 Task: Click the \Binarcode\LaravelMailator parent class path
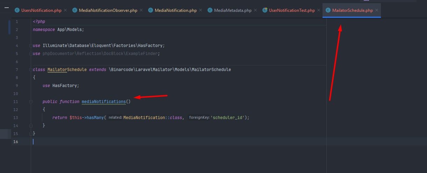coord(170,70)
